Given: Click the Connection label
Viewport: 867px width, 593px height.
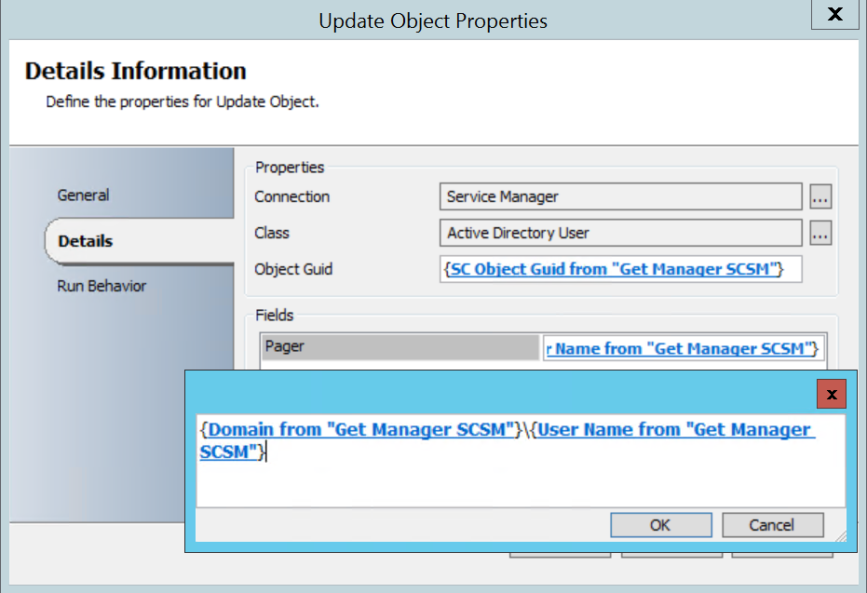Looking at the screenshot, I should click(x=291, y=196).
